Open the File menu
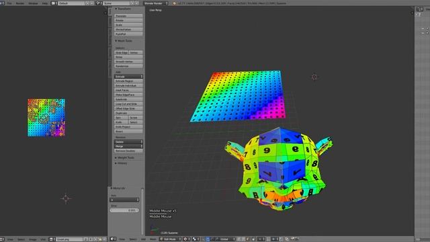 coord(9,3)
